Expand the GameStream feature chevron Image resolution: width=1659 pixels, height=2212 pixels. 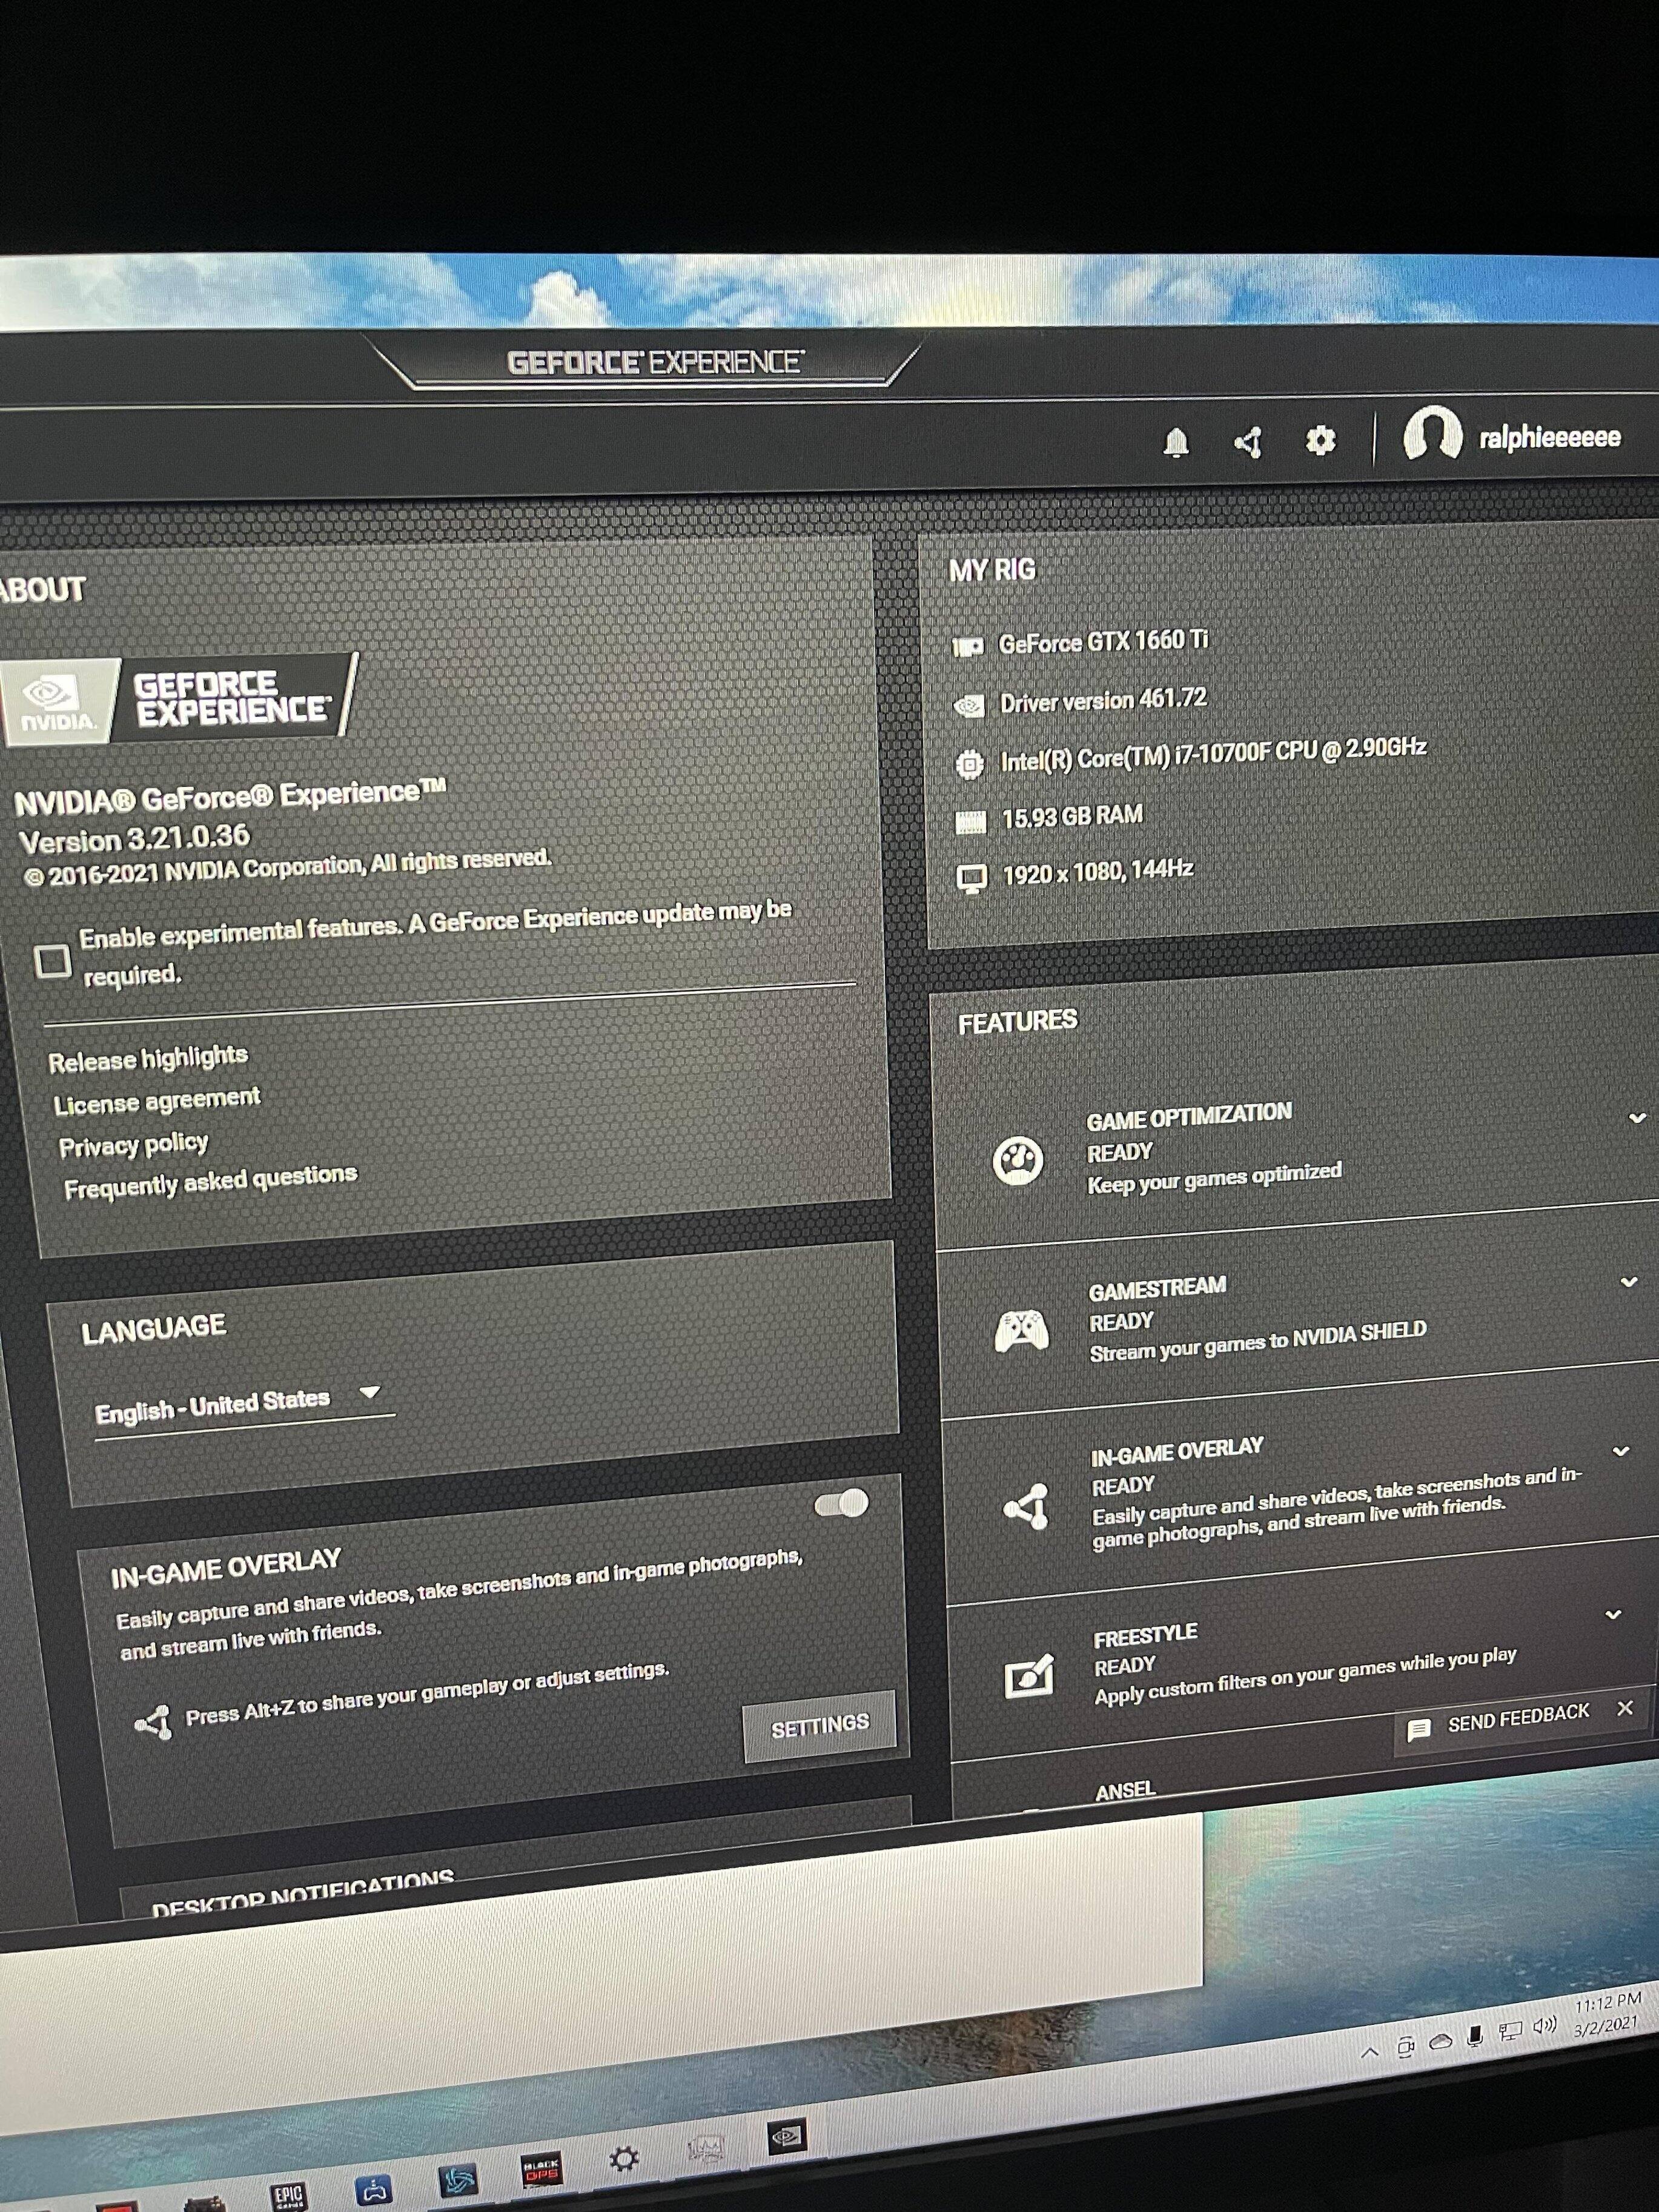(x=1629, y=1282)
